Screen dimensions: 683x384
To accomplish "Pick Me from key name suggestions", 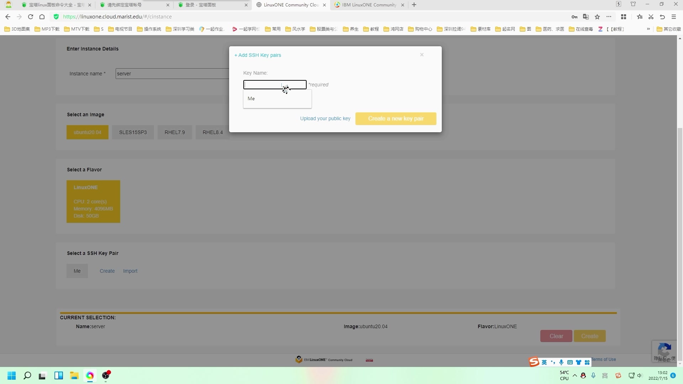I will (x=252, y=99).
